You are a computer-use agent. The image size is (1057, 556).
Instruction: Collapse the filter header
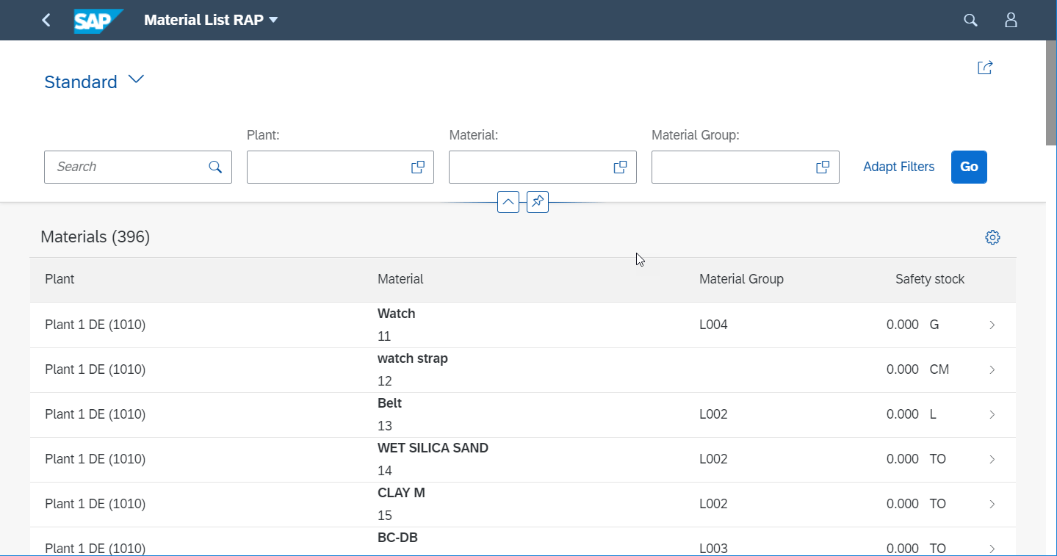tap(508, 202)
